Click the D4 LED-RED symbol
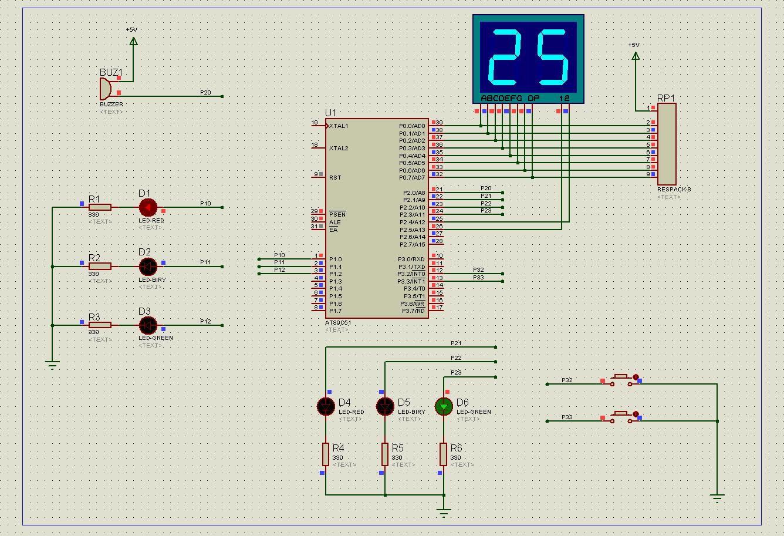This screenshot has height=536, width=784. pos(326,406)
